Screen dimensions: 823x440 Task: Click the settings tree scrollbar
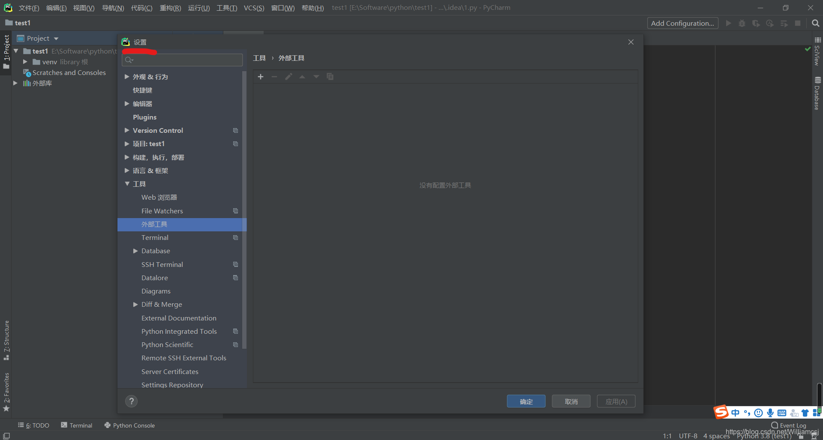tap(244, 210)
